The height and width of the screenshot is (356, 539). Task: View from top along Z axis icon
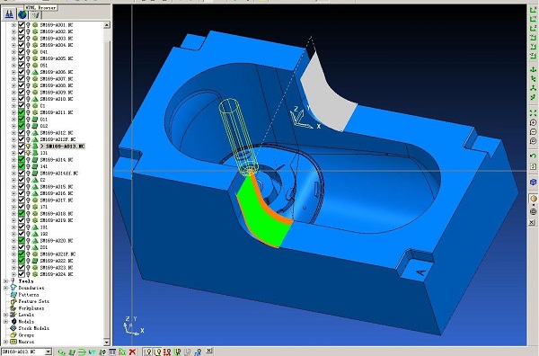pyautogui.click(x=533, y=28)
